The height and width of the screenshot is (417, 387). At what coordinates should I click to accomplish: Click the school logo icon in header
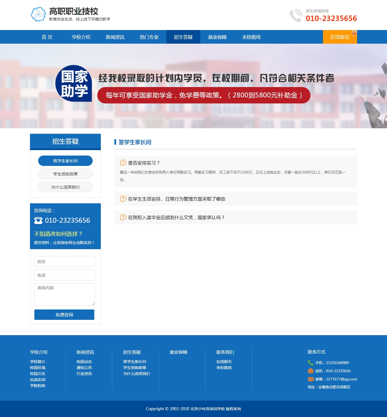click(38, 14)
